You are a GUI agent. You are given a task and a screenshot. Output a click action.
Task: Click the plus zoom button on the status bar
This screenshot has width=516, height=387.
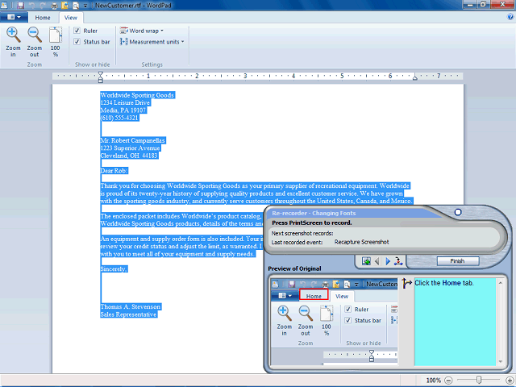point(510,381)
